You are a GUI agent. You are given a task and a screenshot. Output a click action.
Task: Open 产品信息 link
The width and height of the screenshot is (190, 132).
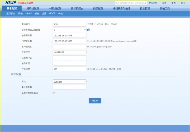(153, 3)
